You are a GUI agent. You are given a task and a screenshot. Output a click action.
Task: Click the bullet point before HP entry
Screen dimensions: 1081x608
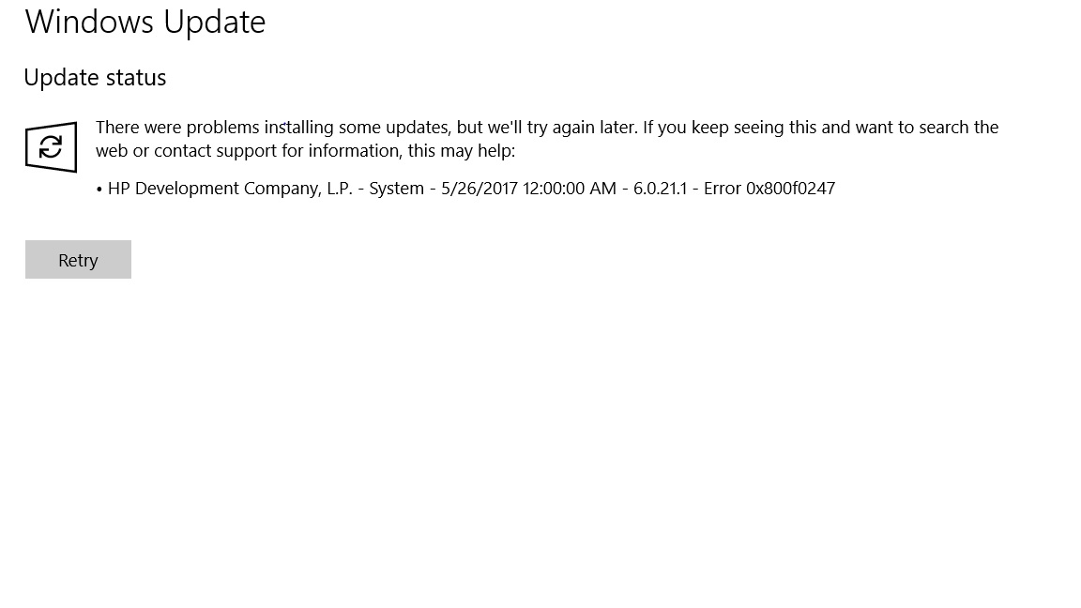[99, 190]
